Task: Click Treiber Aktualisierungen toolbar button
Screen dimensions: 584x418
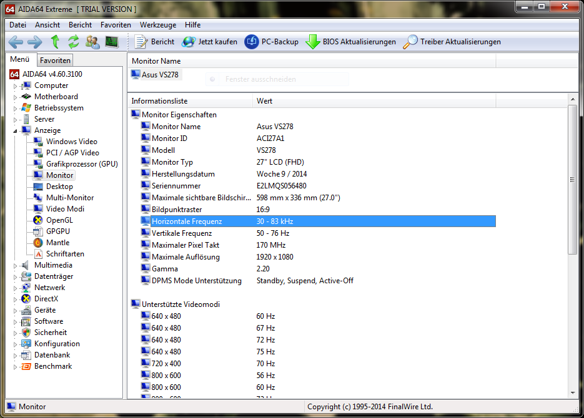Action: coord(452,42)
